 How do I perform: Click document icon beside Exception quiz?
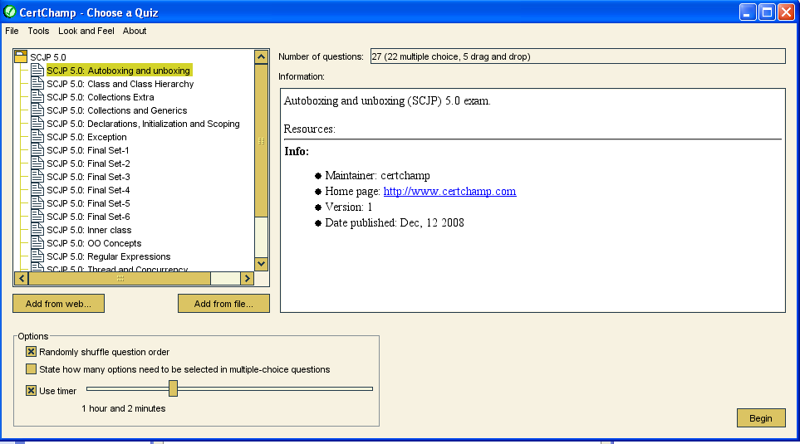click(x=37, y=137)
